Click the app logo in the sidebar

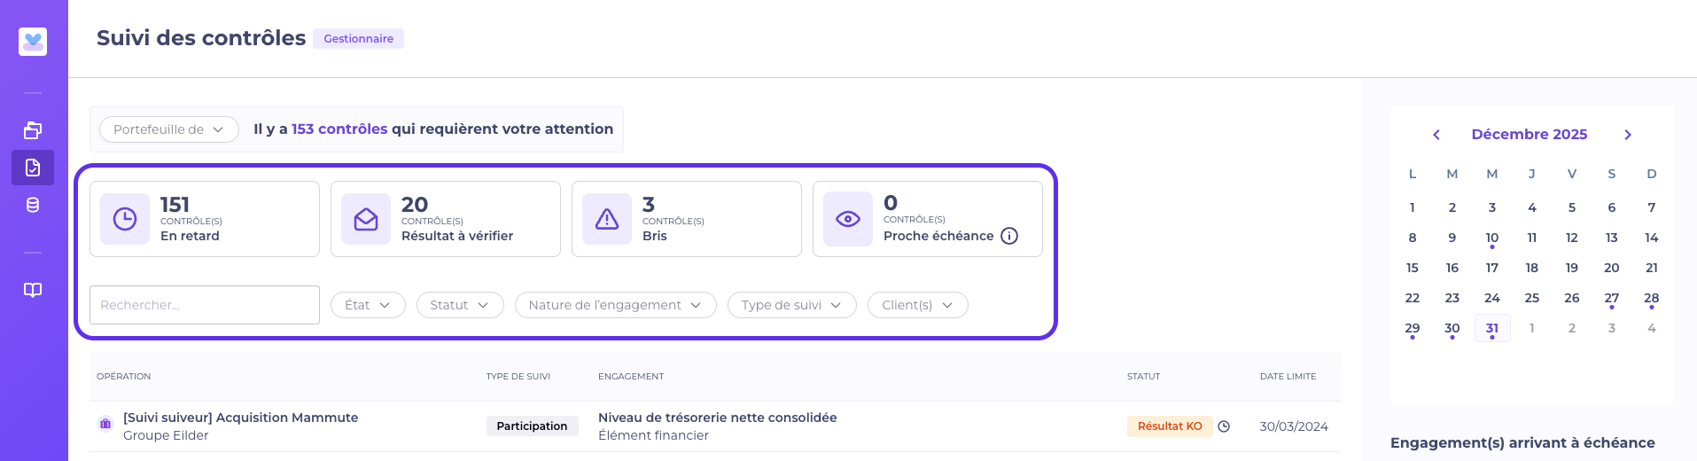(x=33, y=41)
